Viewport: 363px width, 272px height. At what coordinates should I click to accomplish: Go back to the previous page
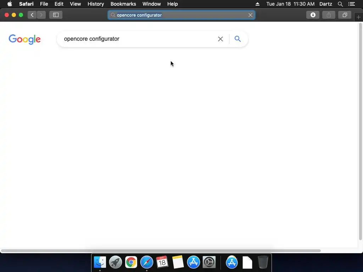tap(32, 15)
